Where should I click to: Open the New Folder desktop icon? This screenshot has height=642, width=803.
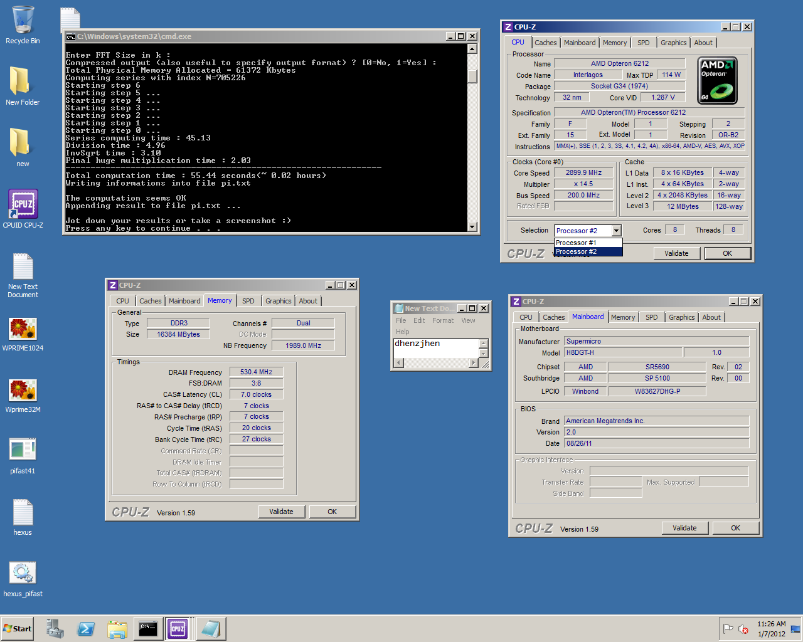pyautogui.click(x=23, y=86)
